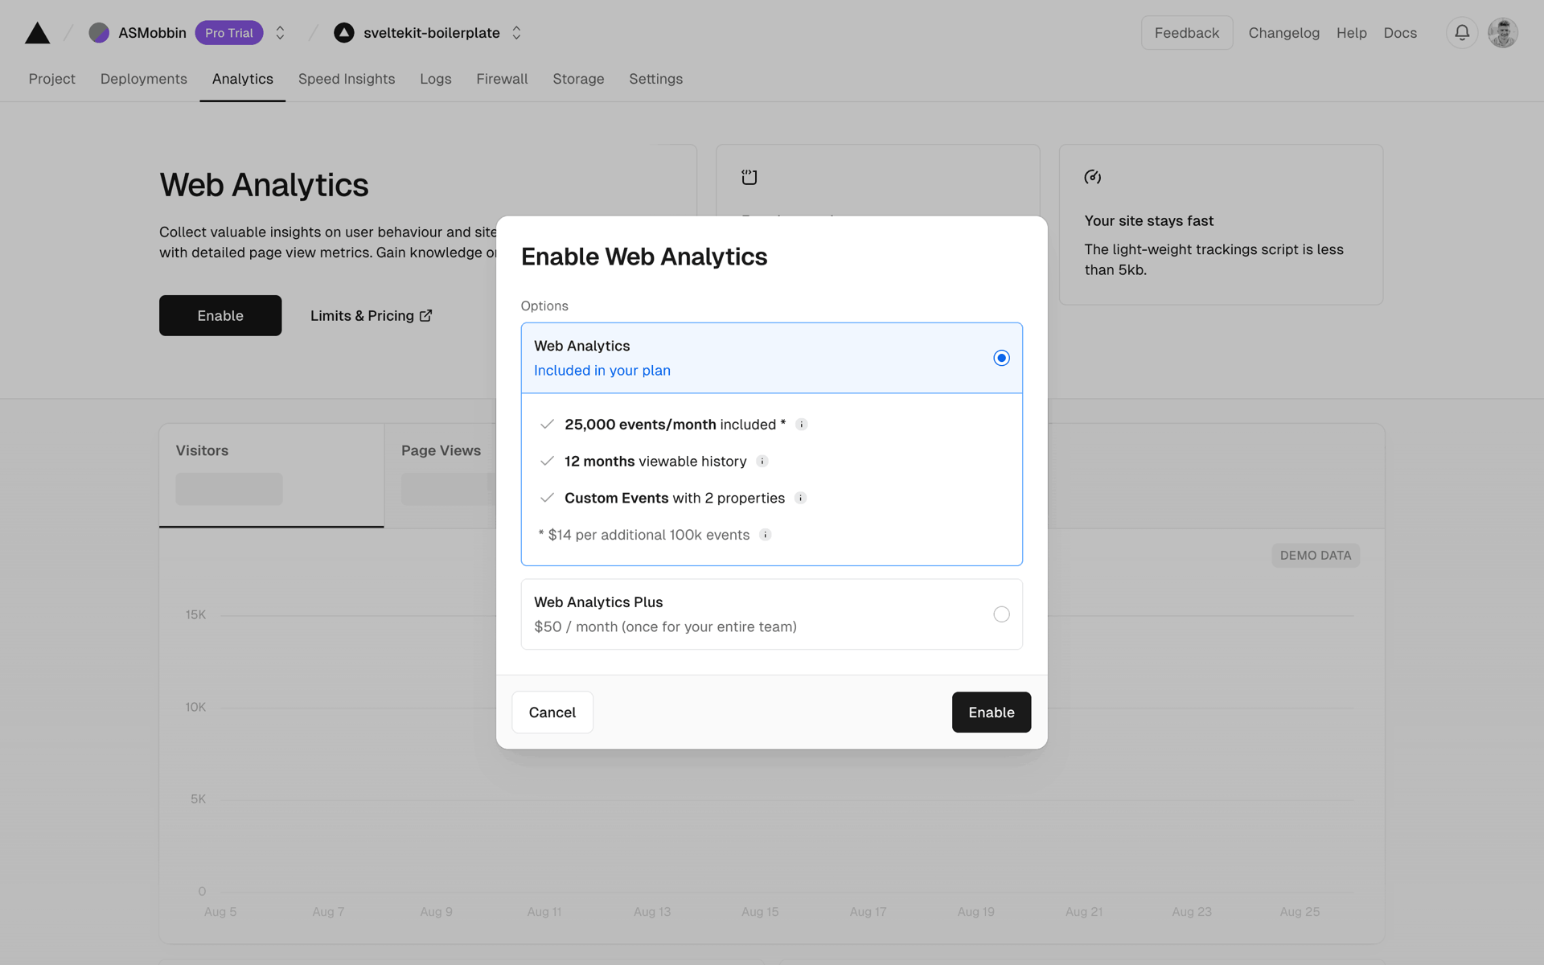
Task: Switch to the Deployments tab
Action: click(x=144, y=79)
